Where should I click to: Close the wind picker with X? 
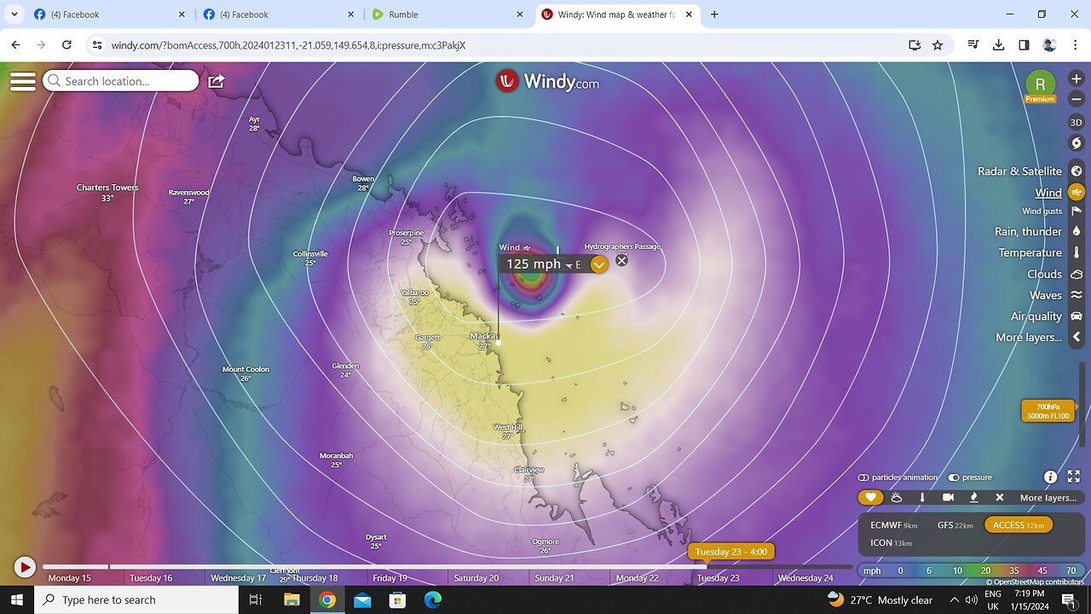[621, 260]
